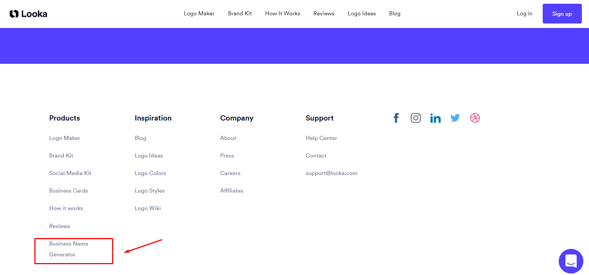Open Looka's Facebook page icon
Image resolution: width=589 pixels, height=275 pixels.
(x=396, y=118)
